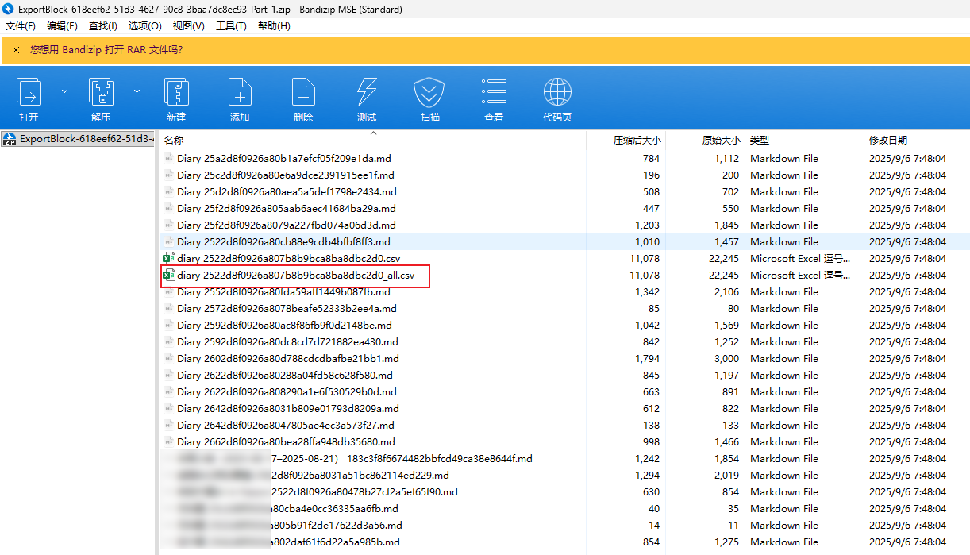The height and width of the screenshot is (555, 970).
Task: Sort by 类型 column header
Action: click(760, 140)
